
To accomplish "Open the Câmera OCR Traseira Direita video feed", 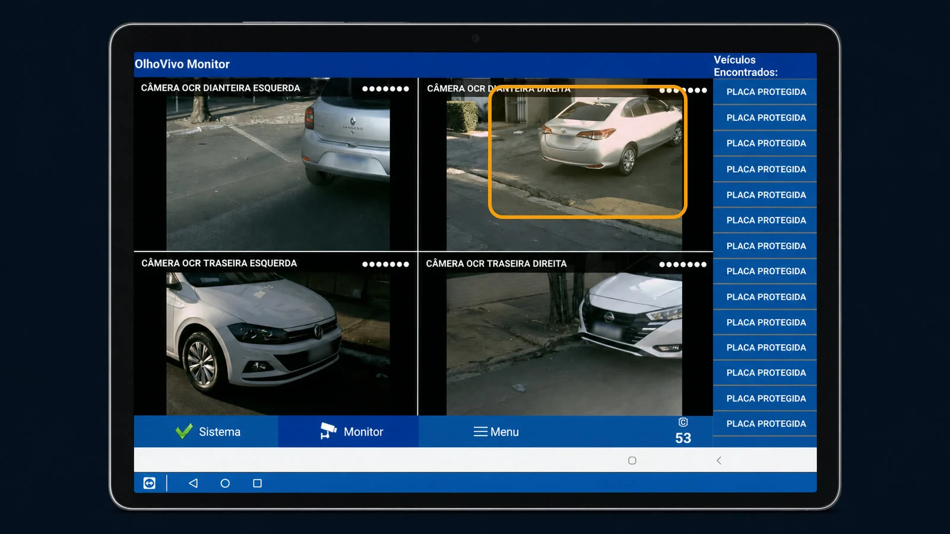I will 566,334.
